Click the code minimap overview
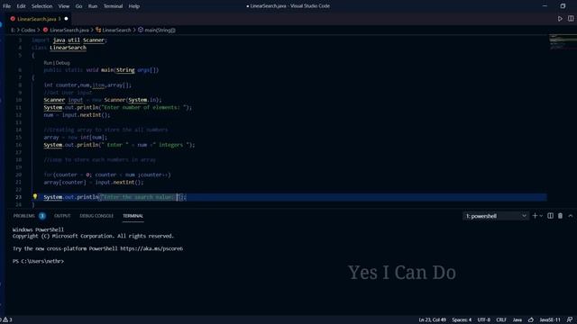The height and width of the screenshot is (324, 577). 563,42
